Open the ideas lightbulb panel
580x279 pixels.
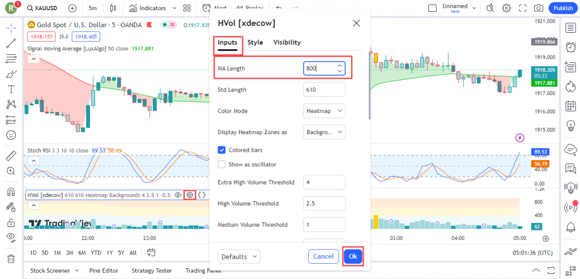click(570, 126)
